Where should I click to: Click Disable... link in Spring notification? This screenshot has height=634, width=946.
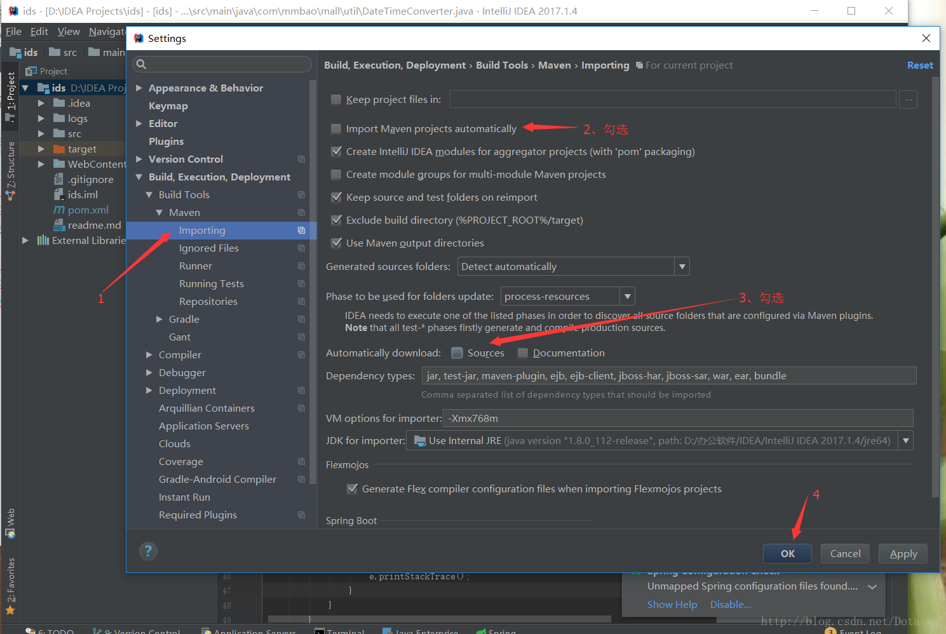(731, 604)
